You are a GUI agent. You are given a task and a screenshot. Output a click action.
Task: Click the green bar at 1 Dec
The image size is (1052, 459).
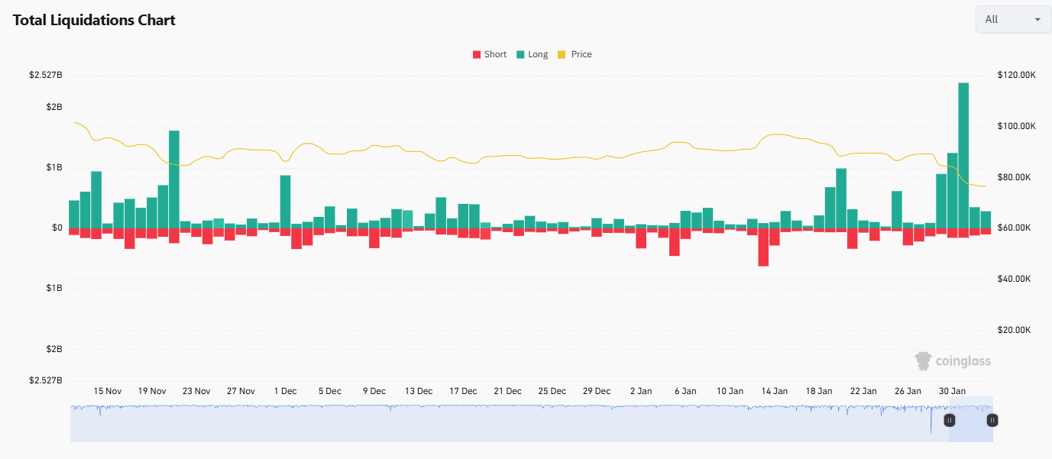pyautogui.click(x=285, y=202)
